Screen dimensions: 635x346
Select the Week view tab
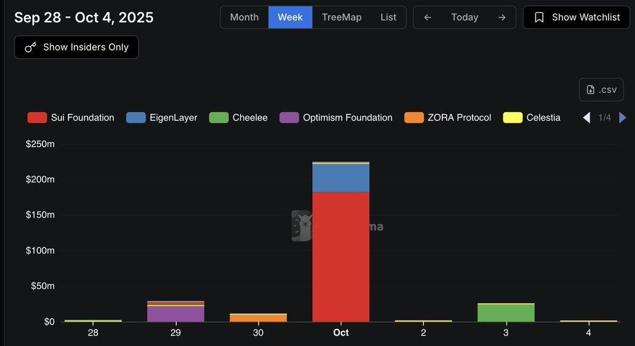[290, 17]
